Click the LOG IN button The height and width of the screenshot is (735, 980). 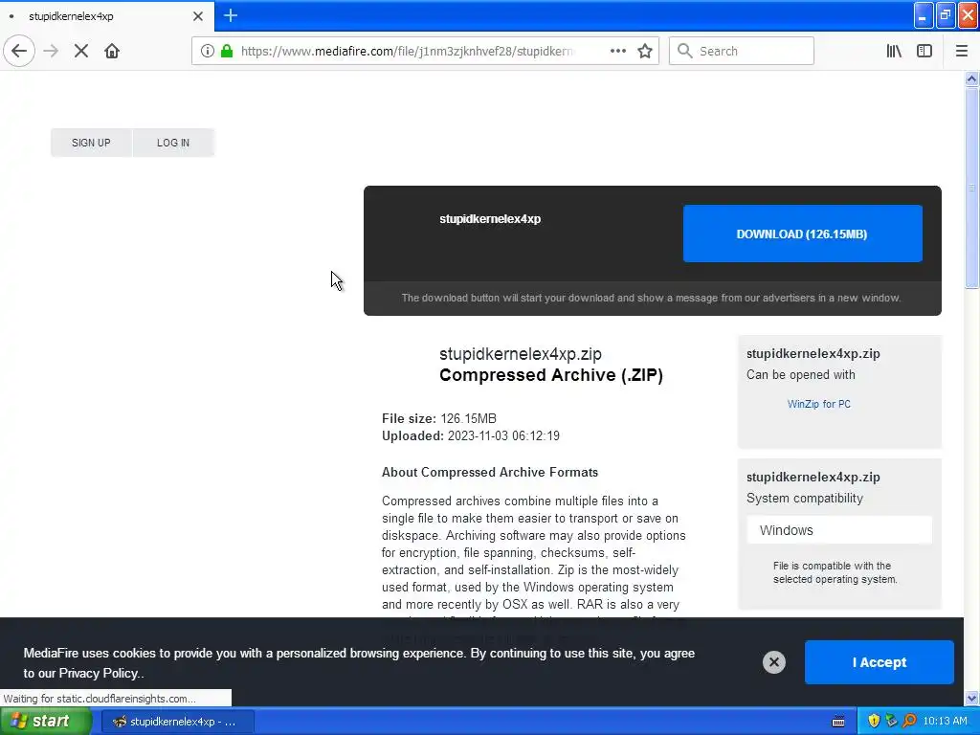tap(173, 143)
